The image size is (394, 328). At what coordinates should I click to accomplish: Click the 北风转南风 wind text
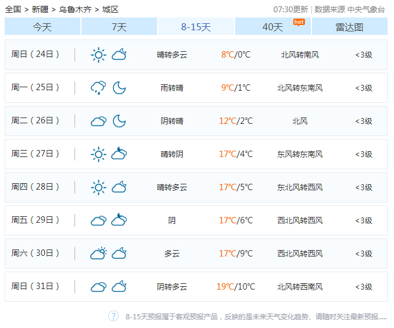[300, 55]
